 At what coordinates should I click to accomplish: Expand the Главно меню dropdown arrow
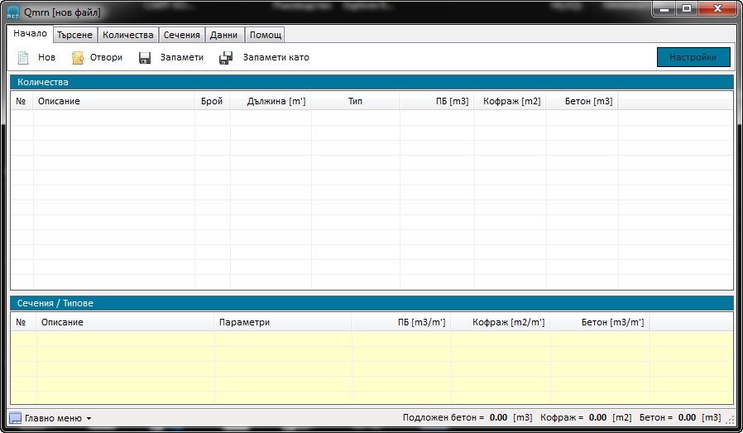point(89,419)
